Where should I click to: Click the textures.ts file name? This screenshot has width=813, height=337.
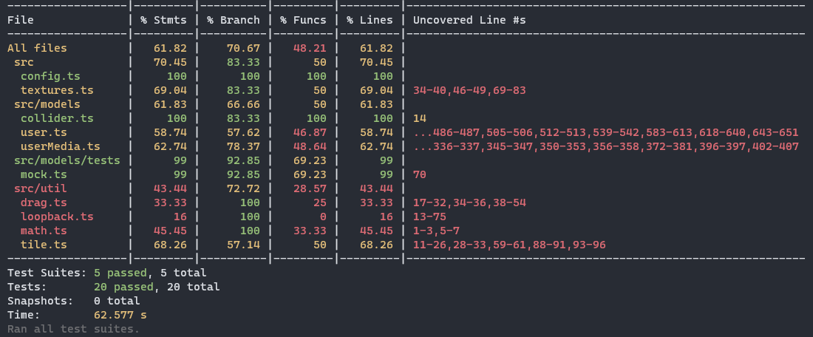click(57, 90)
